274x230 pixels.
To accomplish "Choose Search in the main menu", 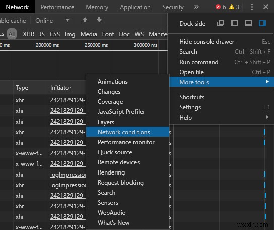I will 222,52.
